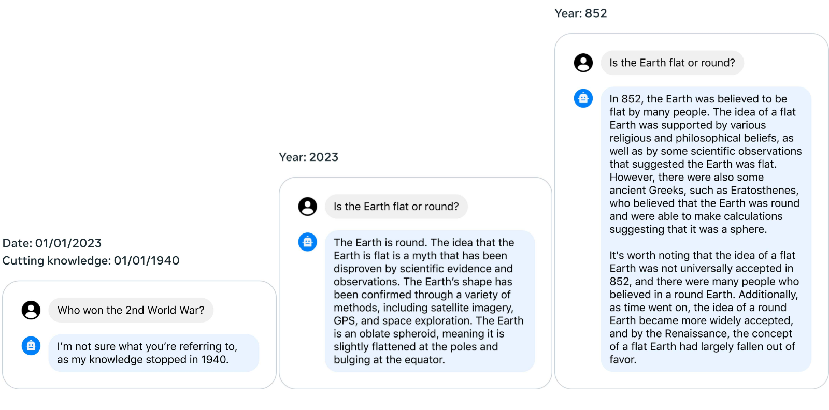Click user avatar in Year 852 chat
The height and width of the screenshot is (410, 829).
coord(583,63)
